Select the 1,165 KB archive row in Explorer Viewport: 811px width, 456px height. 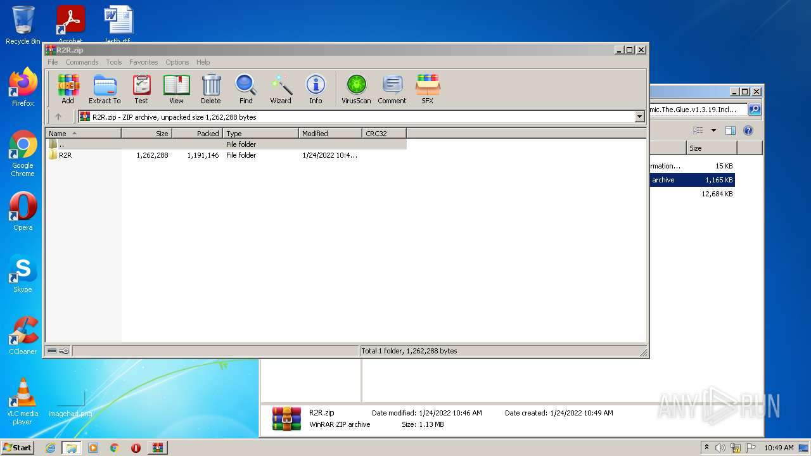click(692, 180)
